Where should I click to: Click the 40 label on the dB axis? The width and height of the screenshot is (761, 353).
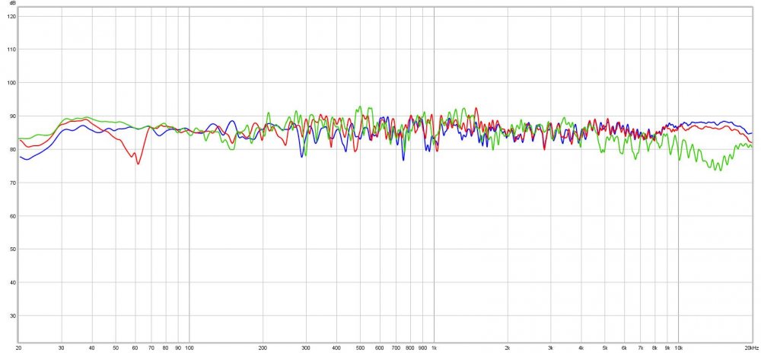13,282
